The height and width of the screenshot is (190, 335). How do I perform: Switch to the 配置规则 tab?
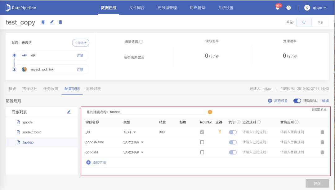[x=72, y=89]
